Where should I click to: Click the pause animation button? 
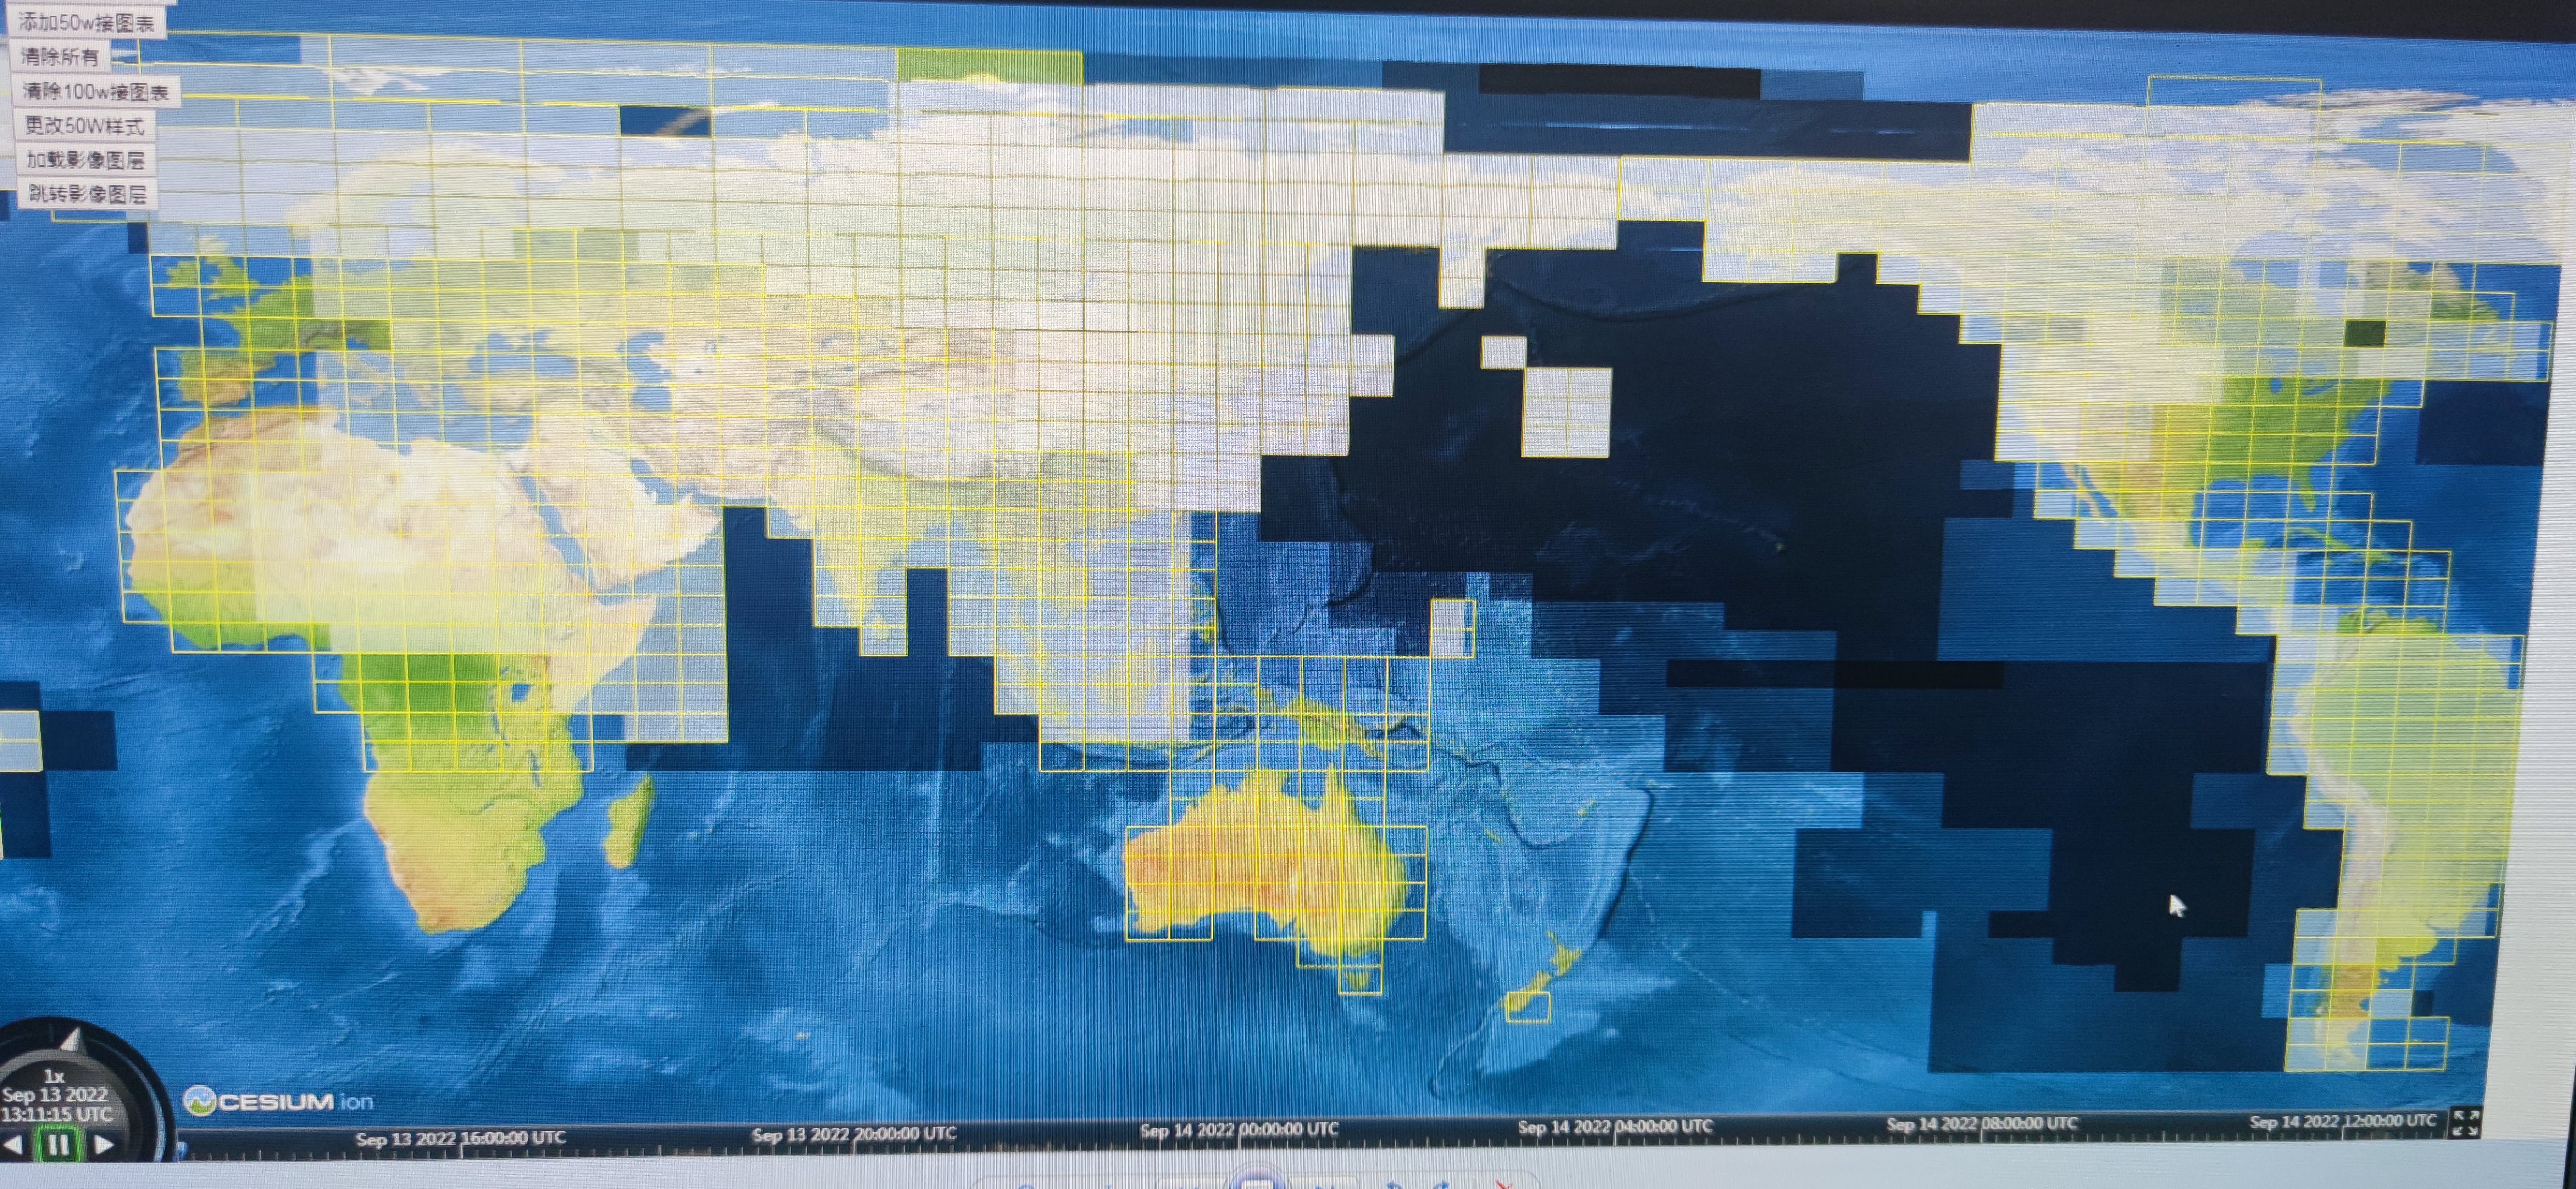click(57, 1145)
